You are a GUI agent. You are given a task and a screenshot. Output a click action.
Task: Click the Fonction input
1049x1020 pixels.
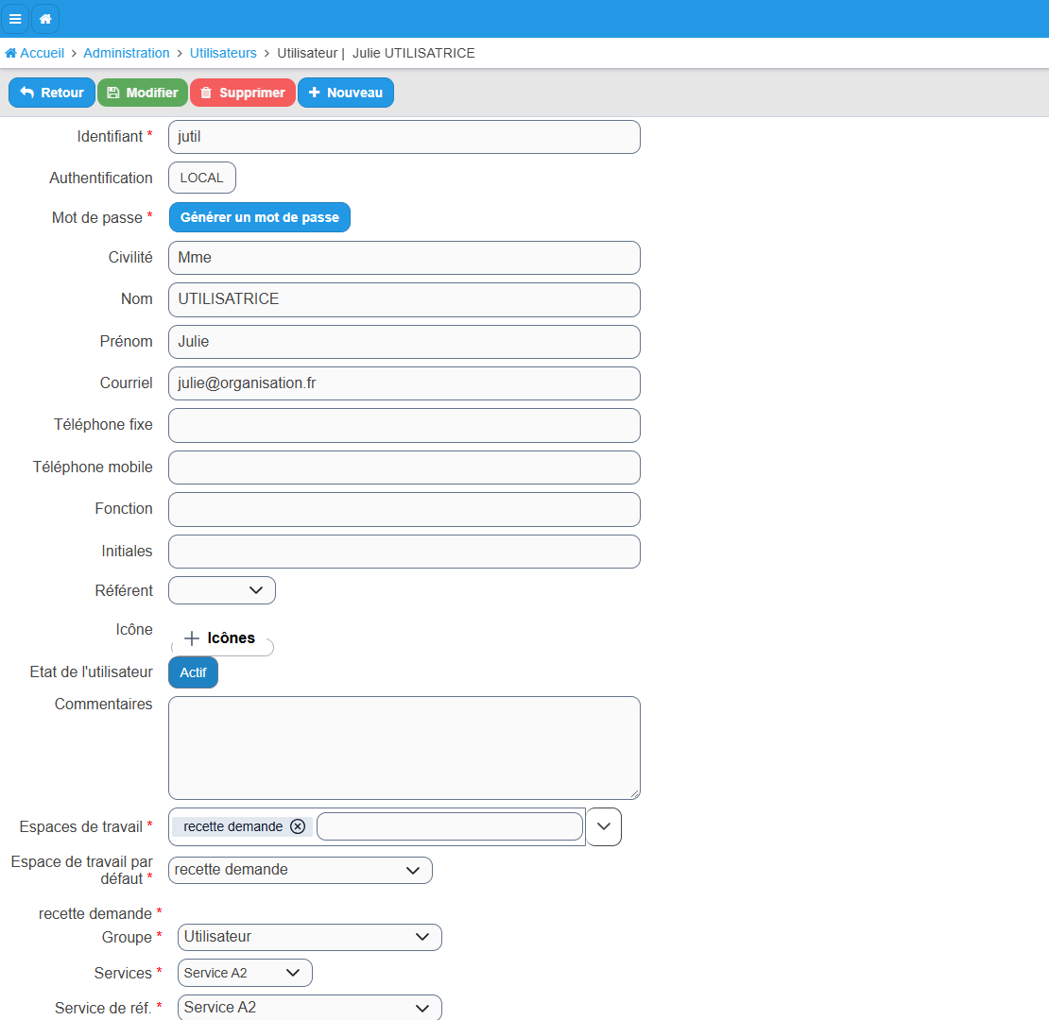(x=404, y=510)
